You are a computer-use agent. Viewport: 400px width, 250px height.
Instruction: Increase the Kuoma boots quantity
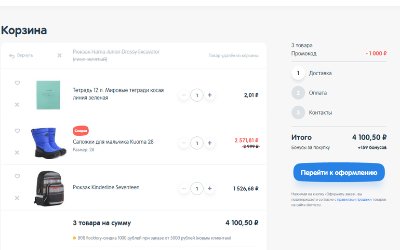click(x=209, y=143)
